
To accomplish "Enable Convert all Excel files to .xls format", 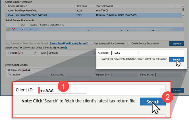I will click(8, 43).
